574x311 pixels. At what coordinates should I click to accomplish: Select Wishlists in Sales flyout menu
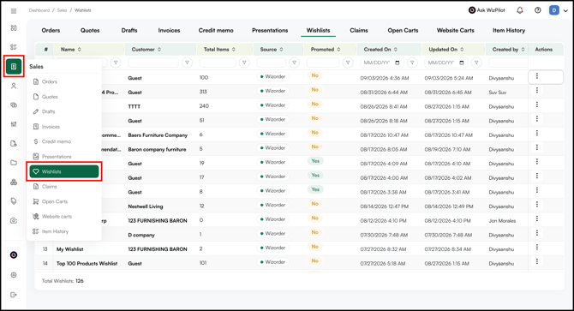(64, 171)
